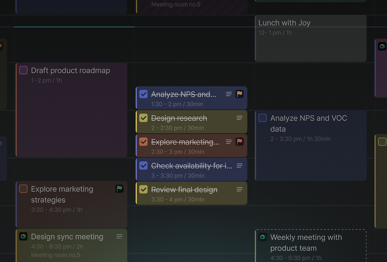Click the '2 - 3:30 pm / 1h 30min' time
The image size is (387, 262).
301,139
